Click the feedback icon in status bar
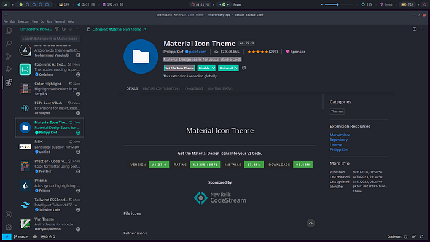Viewport: 430px width, 242px height. (x=414, y=236)
